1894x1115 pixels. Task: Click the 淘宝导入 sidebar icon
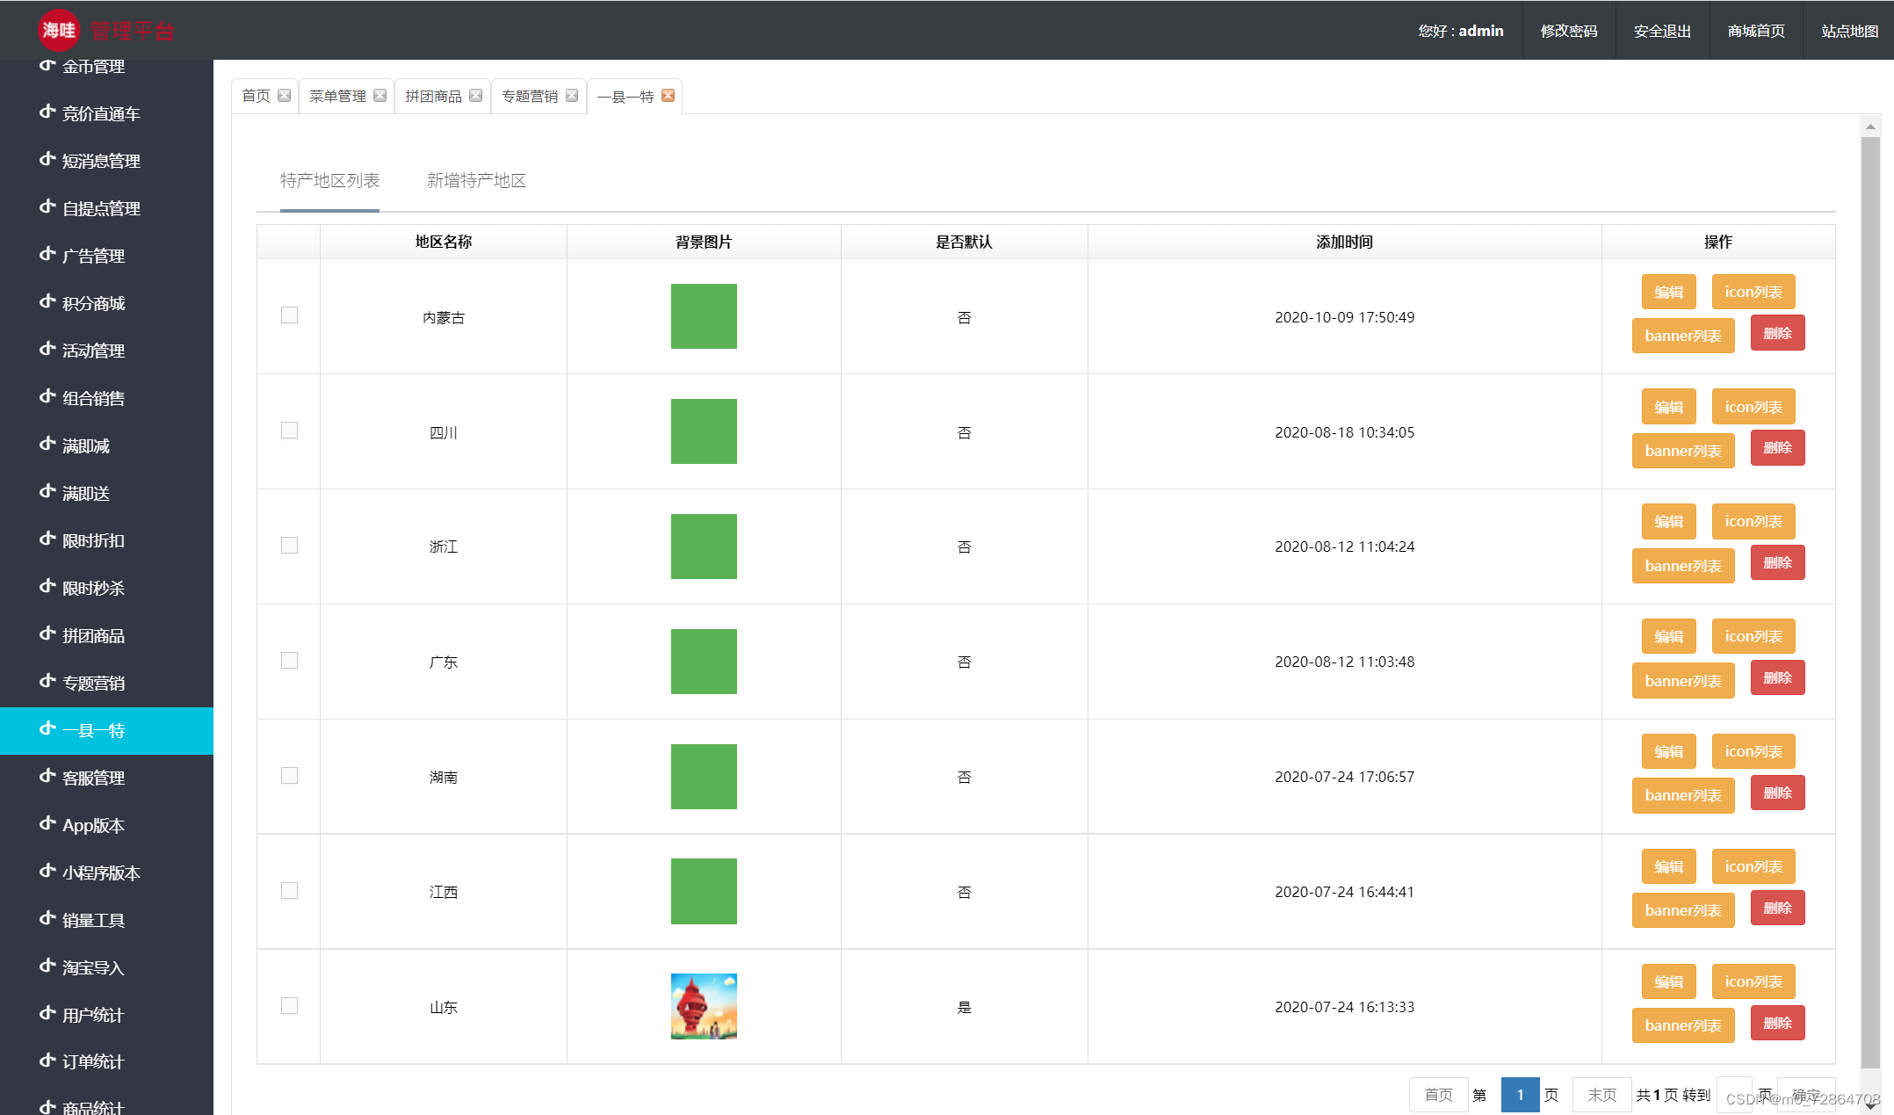click(48, 967)
